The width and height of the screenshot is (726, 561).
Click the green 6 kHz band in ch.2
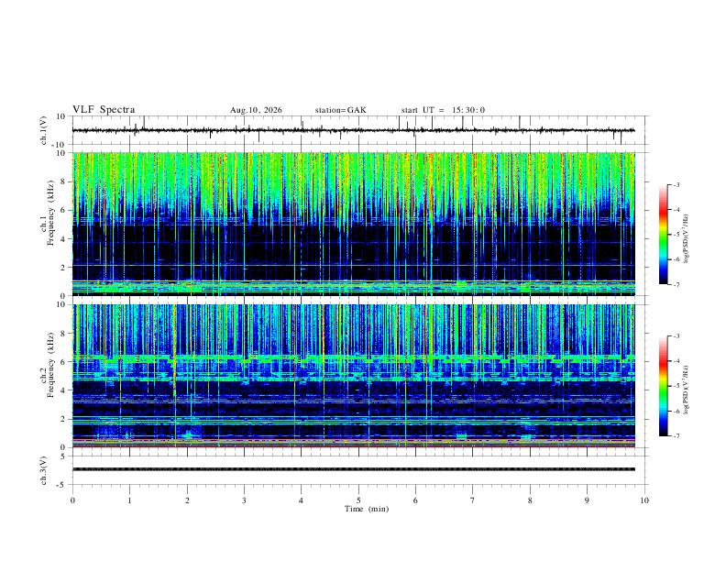tap(354, 357)
